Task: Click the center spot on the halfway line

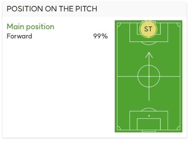Action: coord(149,76)
